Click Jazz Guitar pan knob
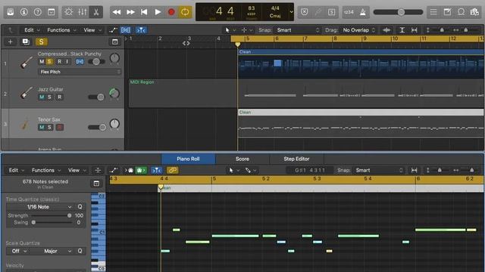 point(114,93)
